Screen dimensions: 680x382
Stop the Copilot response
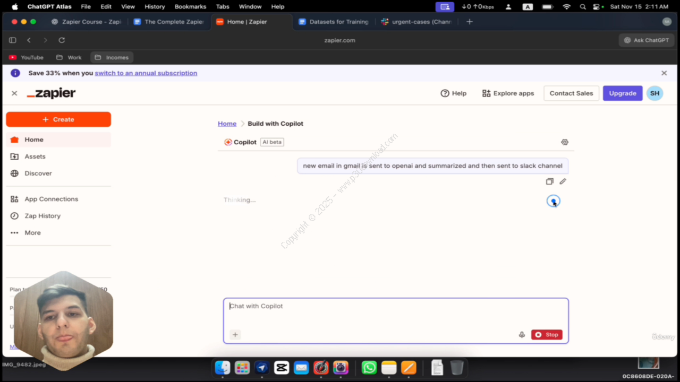pyautogui.click(x=547, y=335)
